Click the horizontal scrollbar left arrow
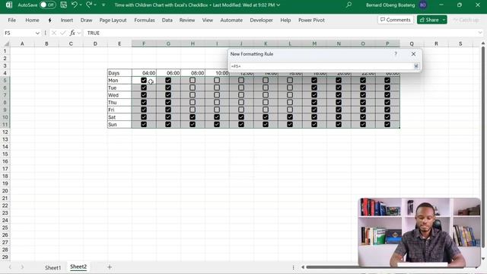The width and height of the screenshot is (487, 274). pyautogui.click(x=303, y=267)
